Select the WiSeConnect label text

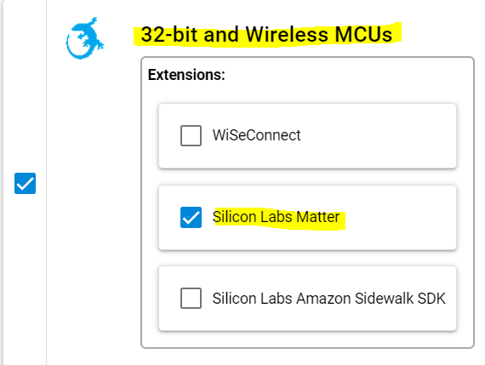pos(256,135)
